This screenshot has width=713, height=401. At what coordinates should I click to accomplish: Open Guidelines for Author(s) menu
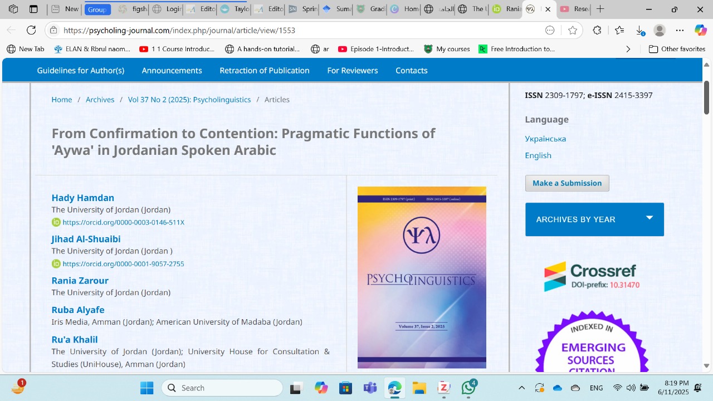(81, 70)
